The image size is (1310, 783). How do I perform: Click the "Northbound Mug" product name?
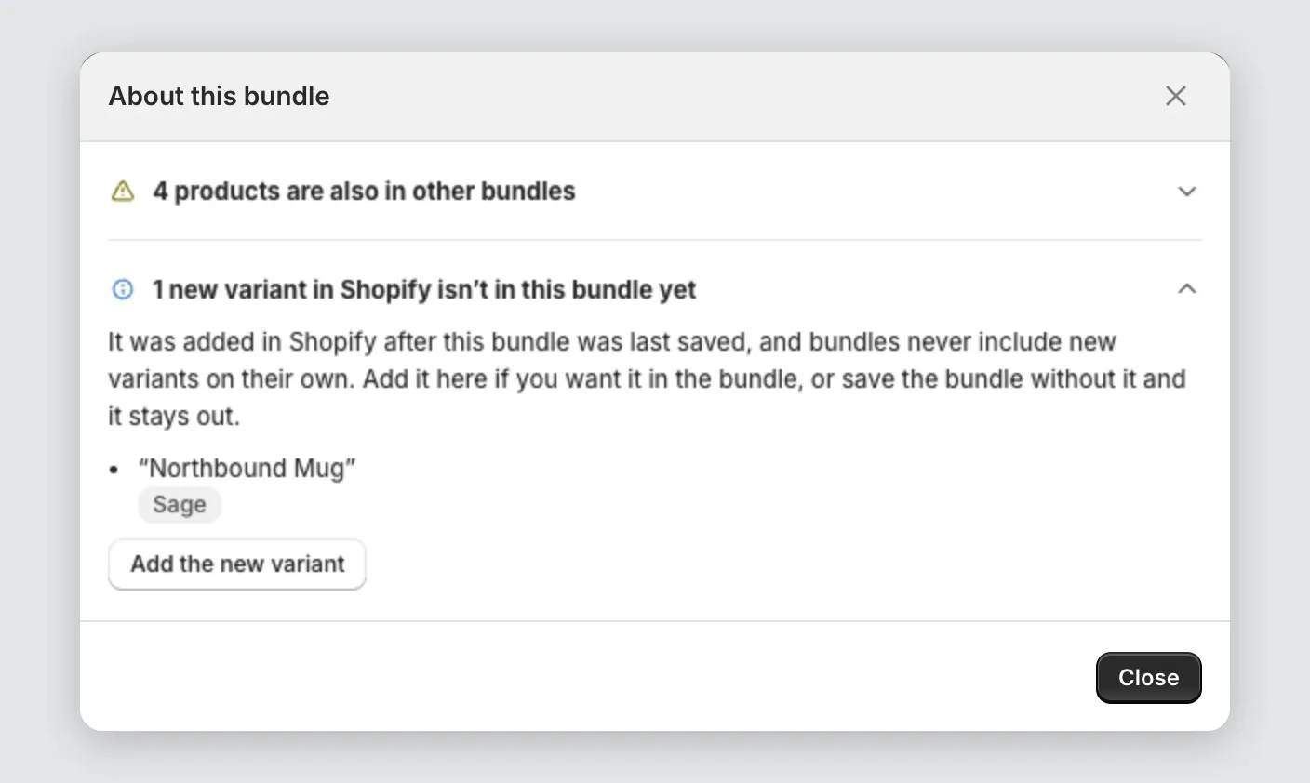[247, 468]
